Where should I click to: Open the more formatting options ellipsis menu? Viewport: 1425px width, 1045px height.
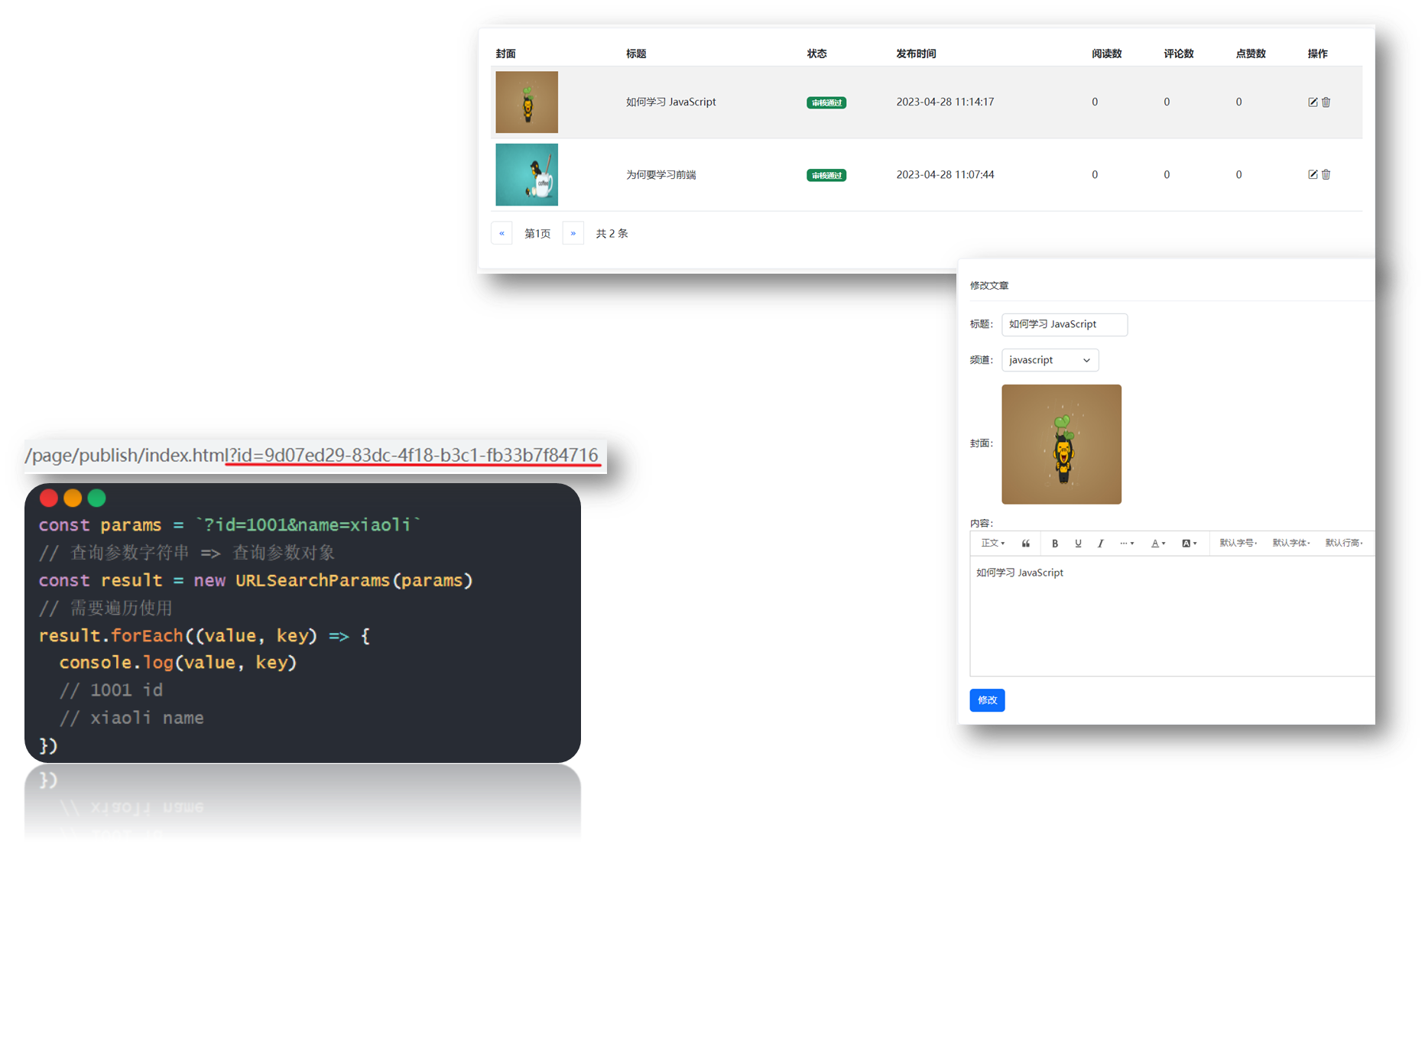click(1127, 544)
